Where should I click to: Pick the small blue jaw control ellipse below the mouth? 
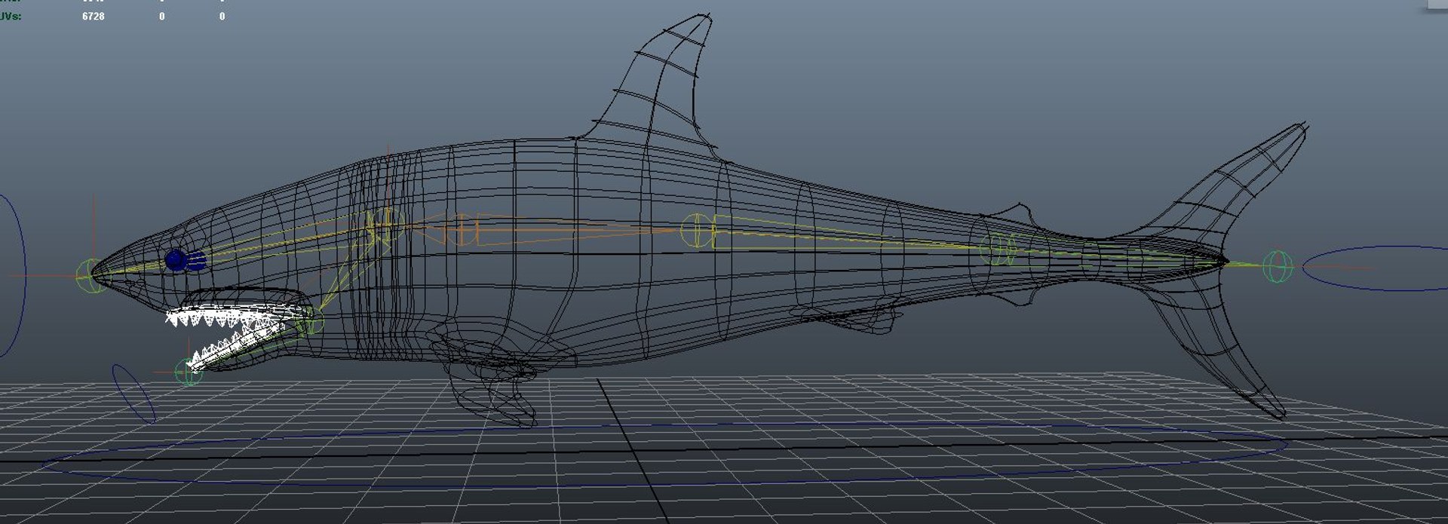click(133, 394)
